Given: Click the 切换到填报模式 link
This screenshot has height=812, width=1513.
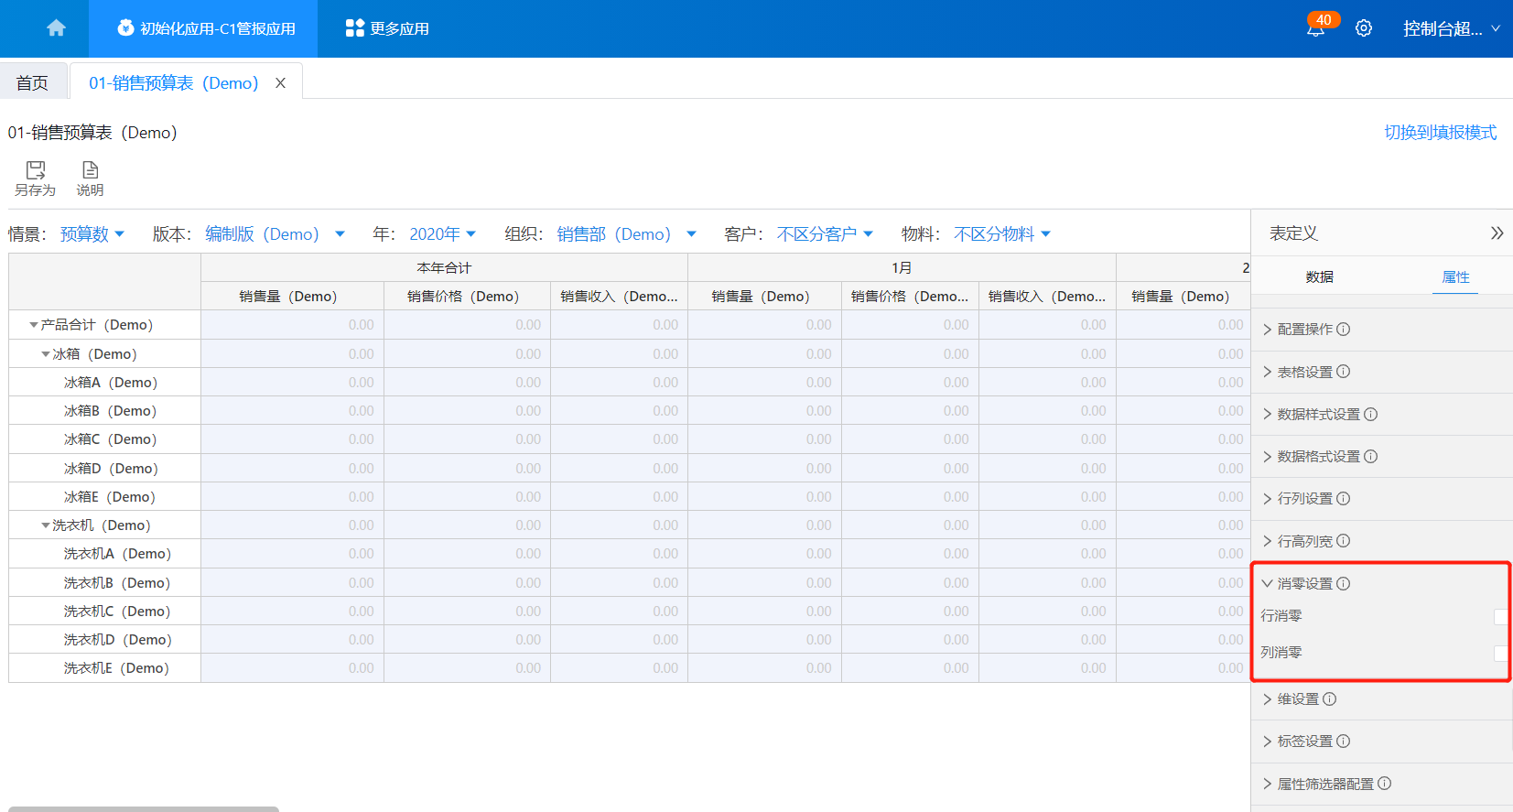Looking at the screenshot, I should click(x=1440, y=133).
